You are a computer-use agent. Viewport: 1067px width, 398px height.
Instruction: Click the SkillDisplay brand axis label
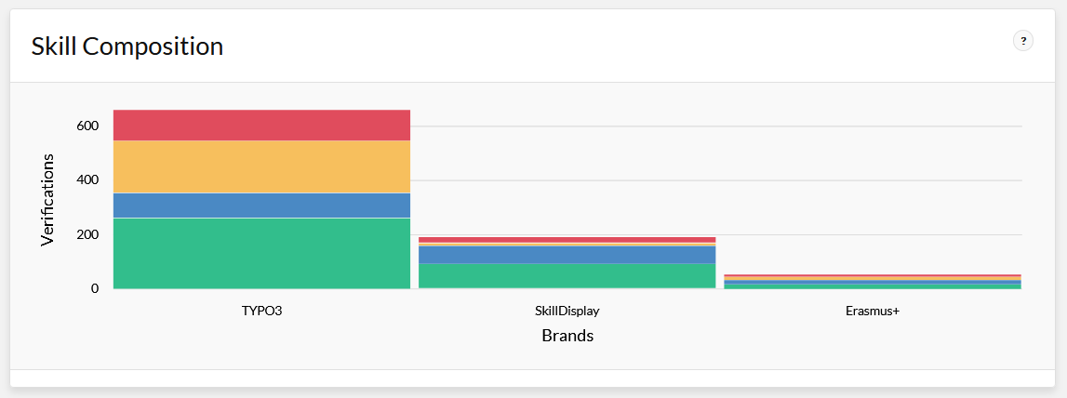click(567, 311)
